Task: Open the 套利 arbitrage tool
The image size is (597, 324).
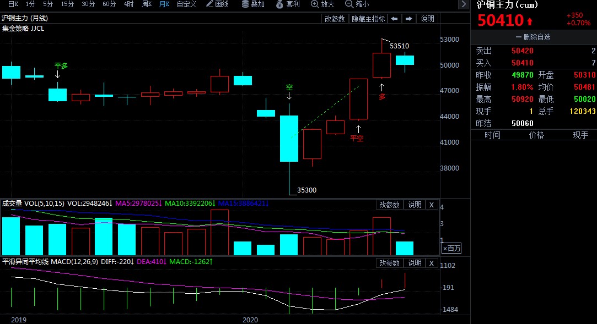Action: [288, 4]
